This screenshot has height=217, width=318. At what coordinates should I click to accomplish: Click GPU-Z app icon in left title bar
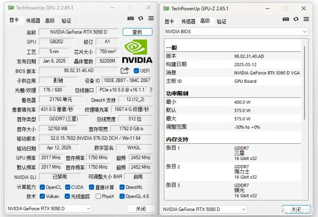pyautogui.click(x=11, y=8)
